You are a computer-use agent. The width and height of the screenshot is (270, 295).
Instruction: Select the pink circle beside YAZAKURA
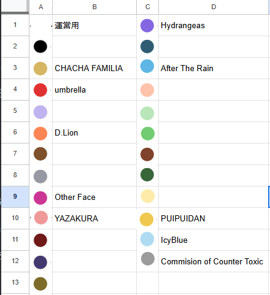tap(41, 218)
